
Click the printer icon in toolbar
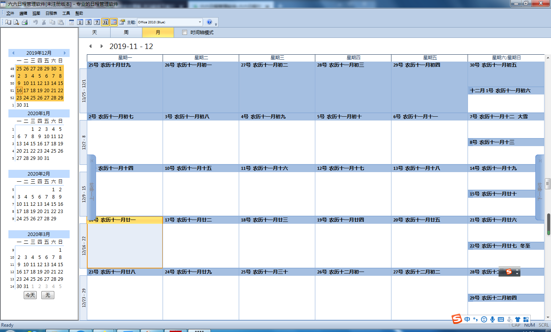pos(25,22)
